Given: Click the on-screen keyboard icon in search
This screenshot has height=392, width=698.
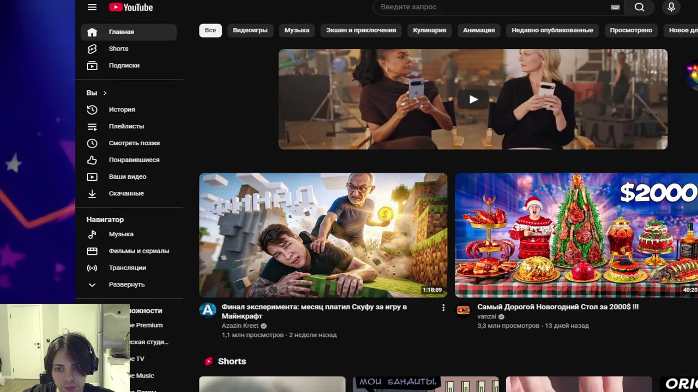Looking at the screenshot, I should (615, 7).
